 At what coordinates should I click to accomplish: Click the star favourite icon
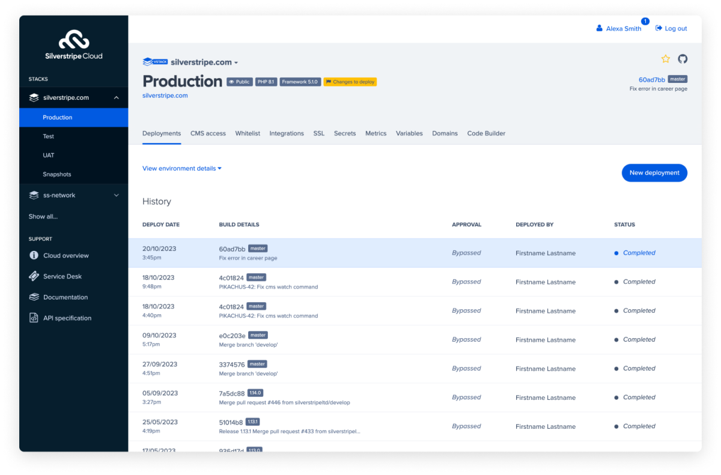666,59
